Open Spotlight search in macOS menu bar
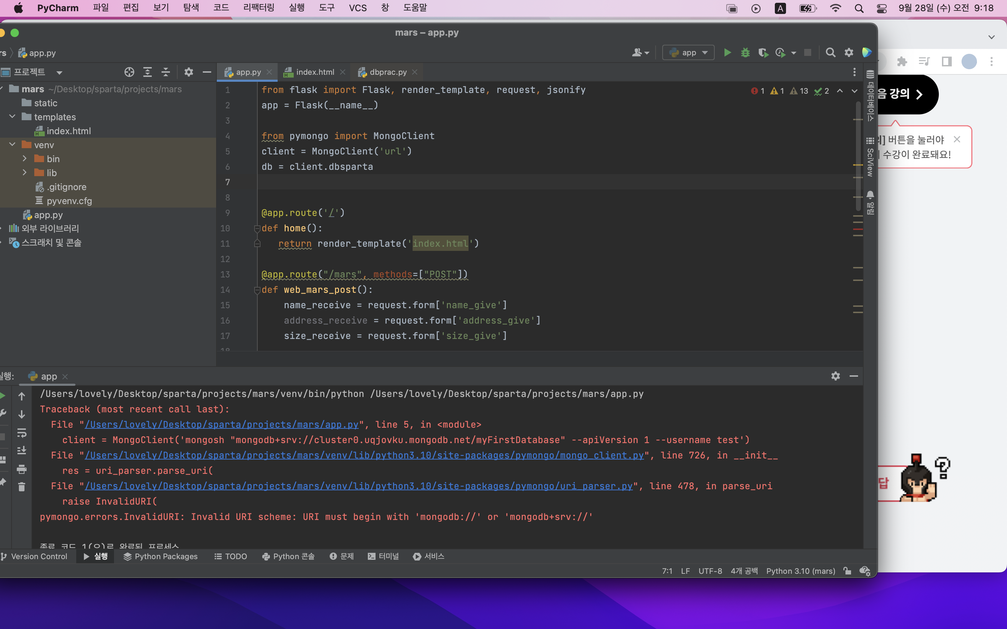 point(859,8)
